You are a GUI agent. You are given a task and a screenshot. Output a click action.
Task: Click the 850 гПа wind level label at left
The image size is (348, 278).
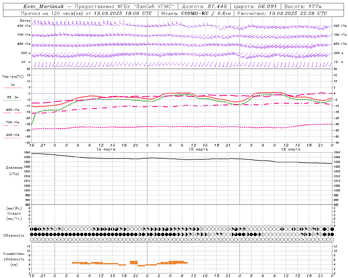24,44
